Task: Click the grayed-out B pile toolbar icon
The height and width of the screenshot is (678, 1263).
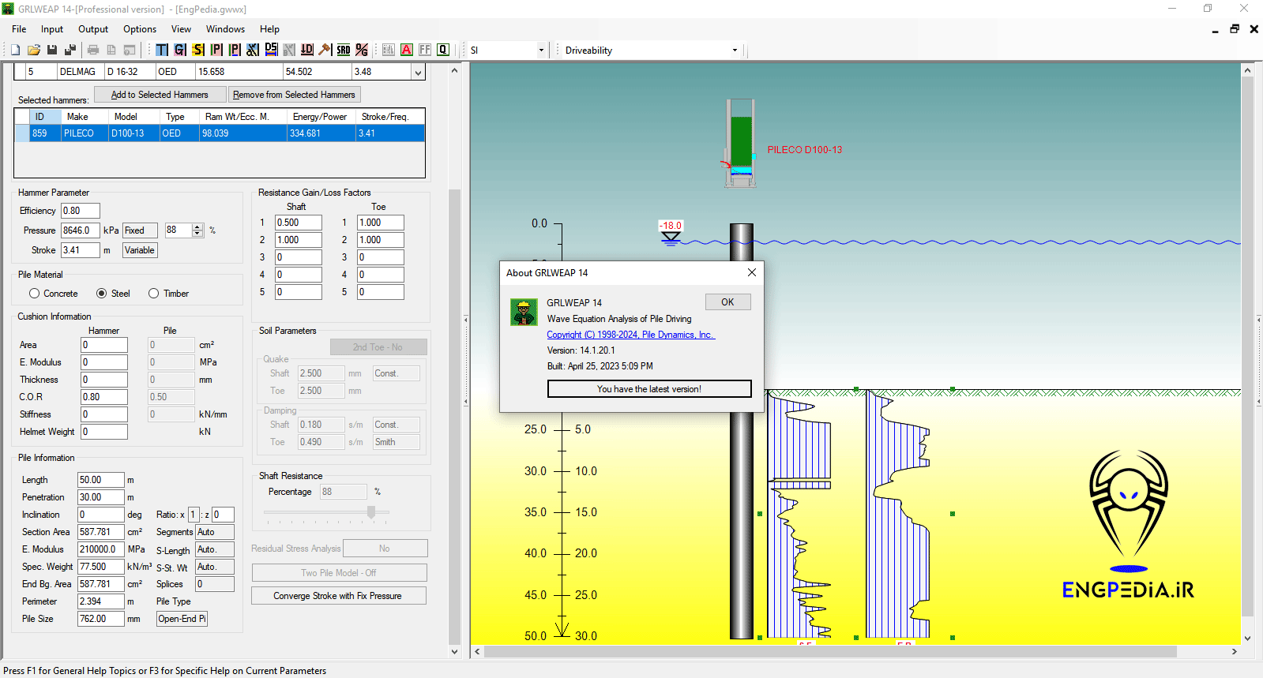Action: (289, 50)
